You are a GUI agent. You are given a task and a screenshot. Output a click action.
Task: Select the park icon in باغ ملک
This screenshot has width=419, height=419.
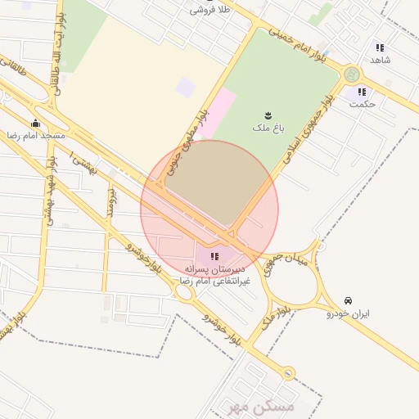tap(268, 115)
